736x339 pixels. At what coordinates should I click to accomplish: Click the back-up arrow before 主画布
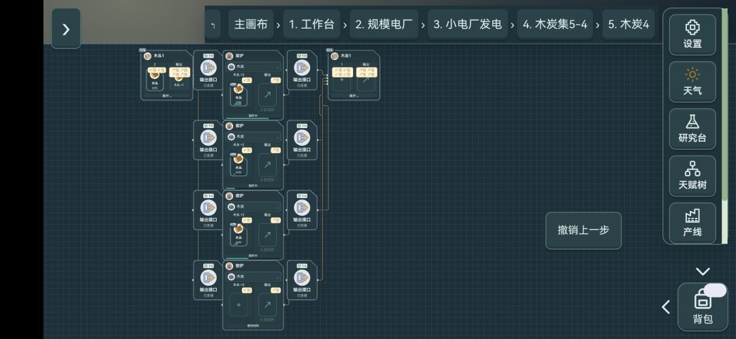point(213,25)
